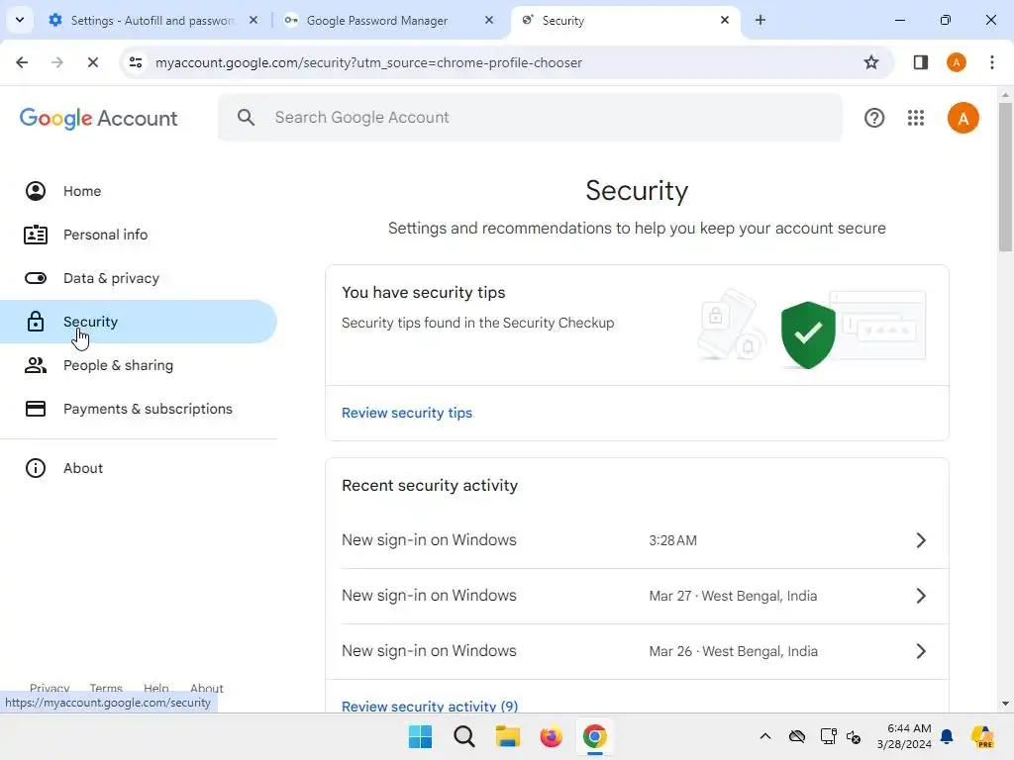The image size is (1014, 760).
Task: Open the notification bell icon
Action: click(947, 736)
